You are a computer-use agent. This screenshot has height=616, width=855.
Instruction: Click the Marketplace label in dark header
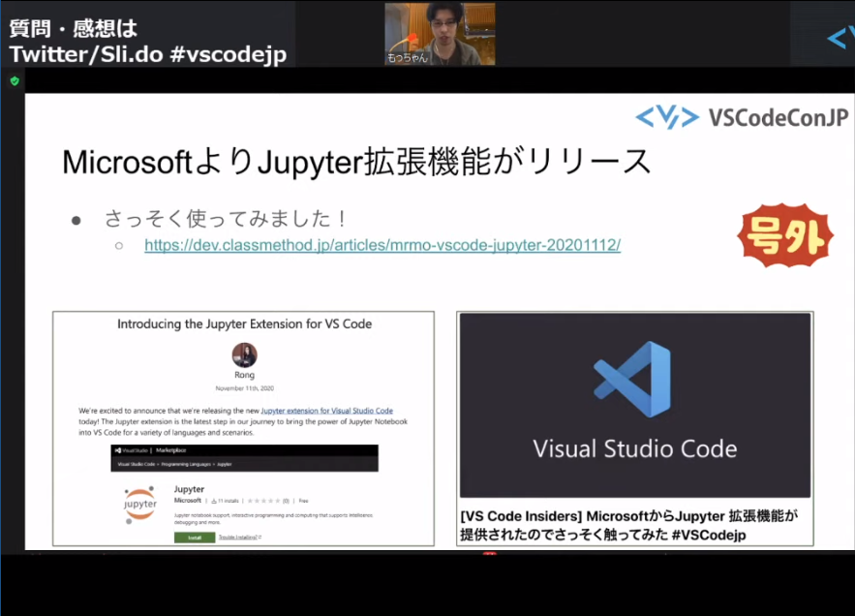(171, 450)
